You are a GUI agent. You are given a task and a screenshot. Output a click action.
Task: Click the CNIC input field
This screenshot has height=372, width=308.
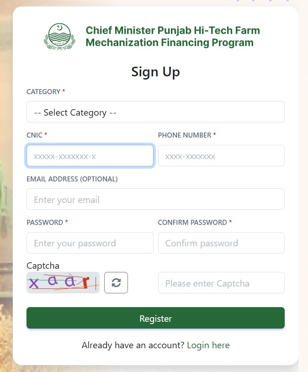[90, 155]
